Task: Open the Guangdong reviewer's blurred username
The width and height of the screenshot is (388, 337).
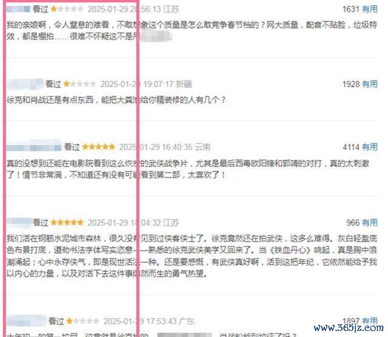Action: (x=27, y=321)
